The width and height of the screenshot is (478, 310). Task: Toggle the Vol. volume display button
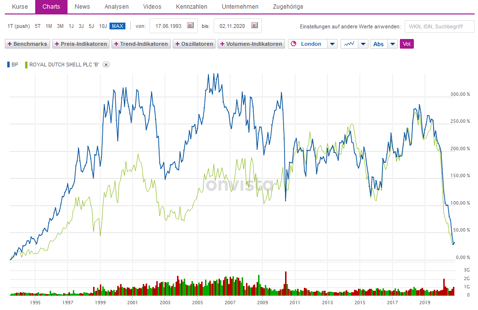click(407, 44)
